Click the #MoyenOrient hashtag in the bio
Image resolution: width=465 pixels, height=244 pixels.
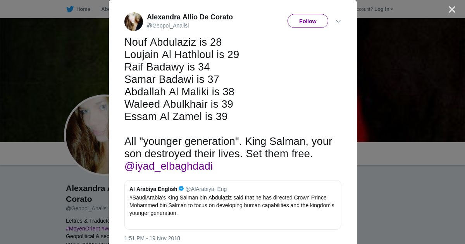click(x=83, y=229)
